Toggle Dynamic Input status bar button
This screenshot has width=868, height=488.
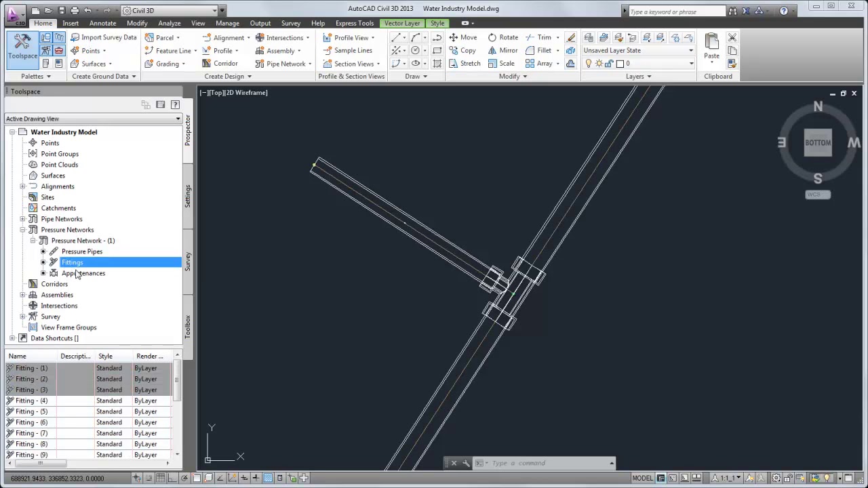tap(244, 478)
